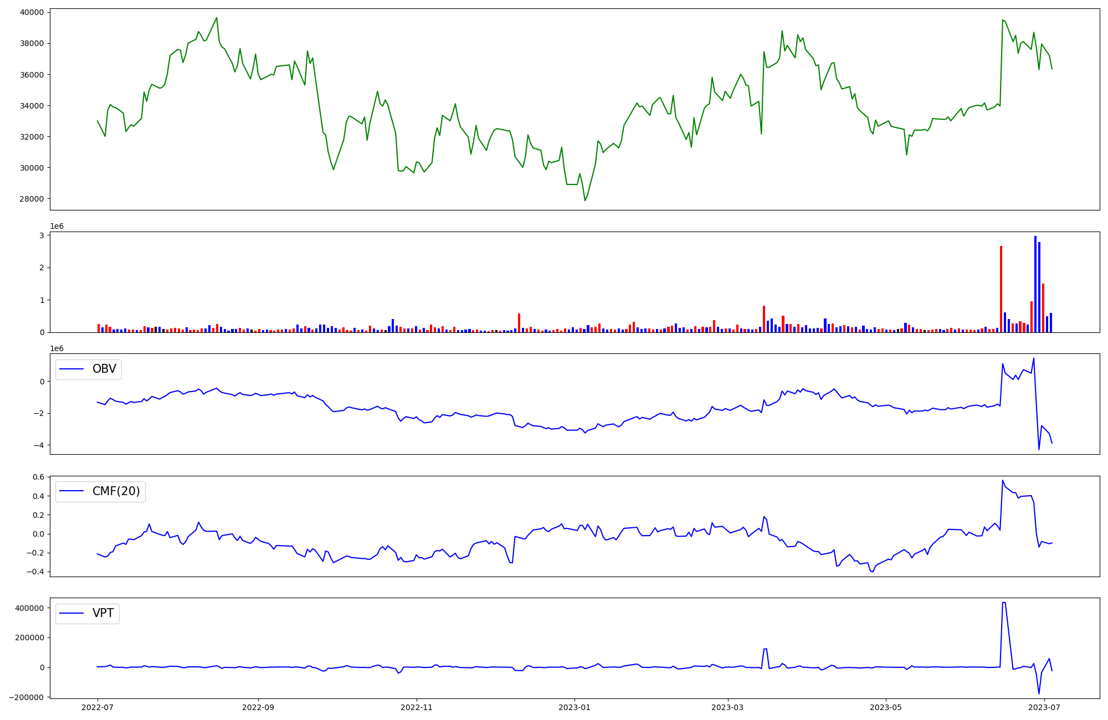Click the 2022-07 date tick label
The width and height of the screenshot is (1108, 720).
[98, 707]
